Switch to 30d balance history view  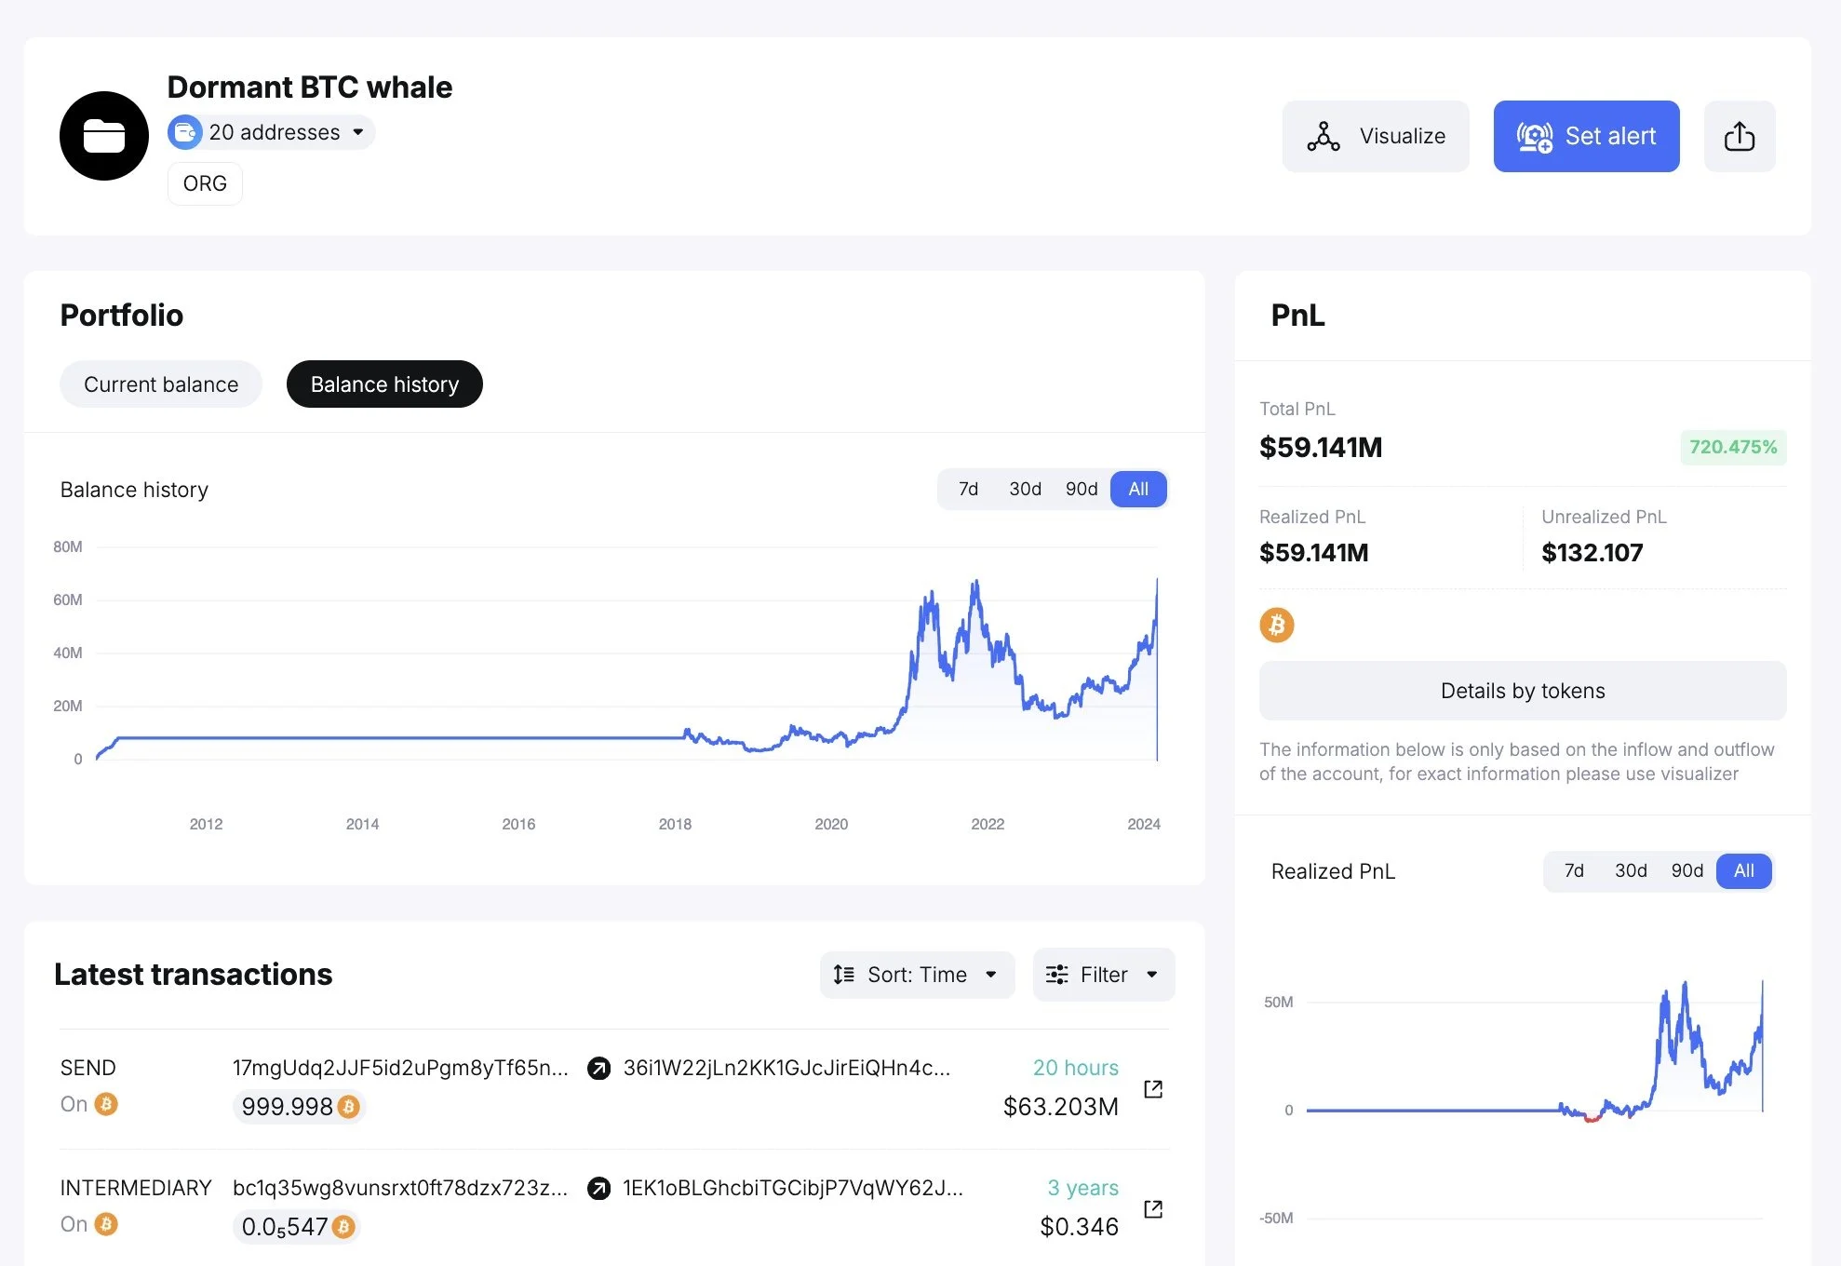(x=1024, y=488)
